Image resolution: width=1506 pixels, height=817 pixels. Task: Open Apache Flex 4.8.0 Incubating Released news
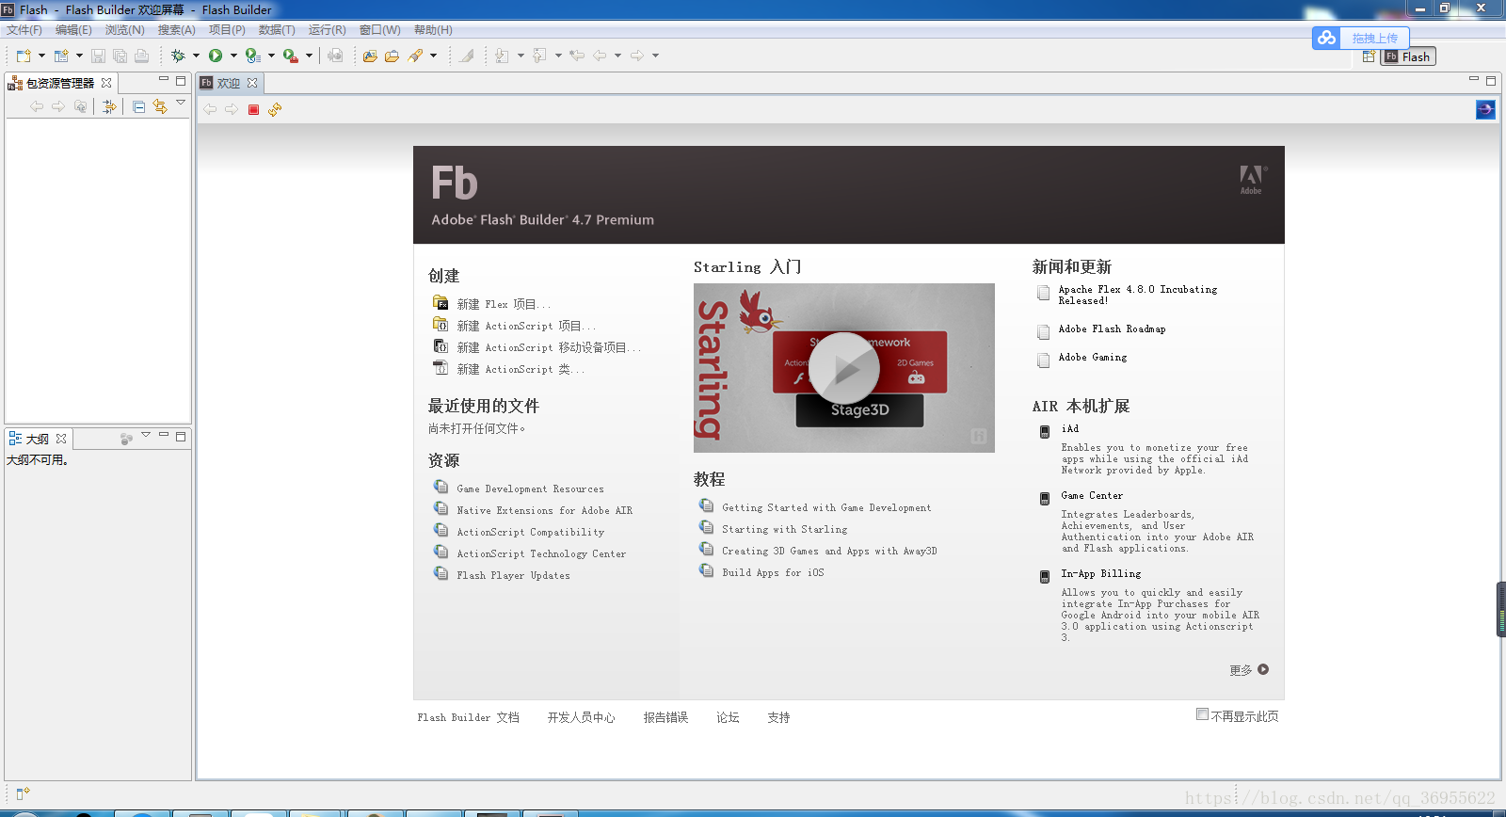tap(1137, 295)
